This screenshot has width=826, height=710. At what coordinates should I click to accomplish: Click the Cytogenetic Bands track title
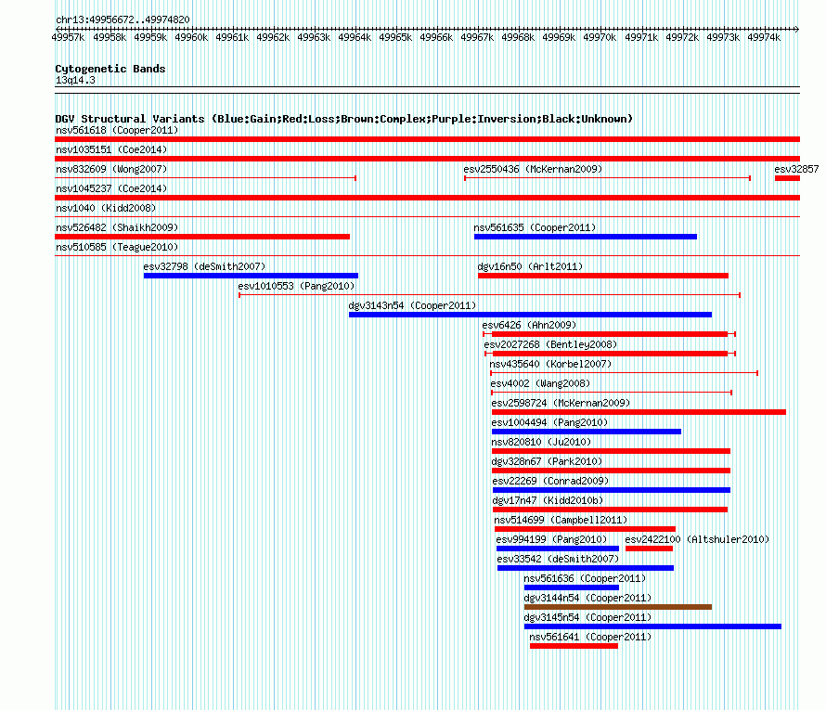[110, 69]
